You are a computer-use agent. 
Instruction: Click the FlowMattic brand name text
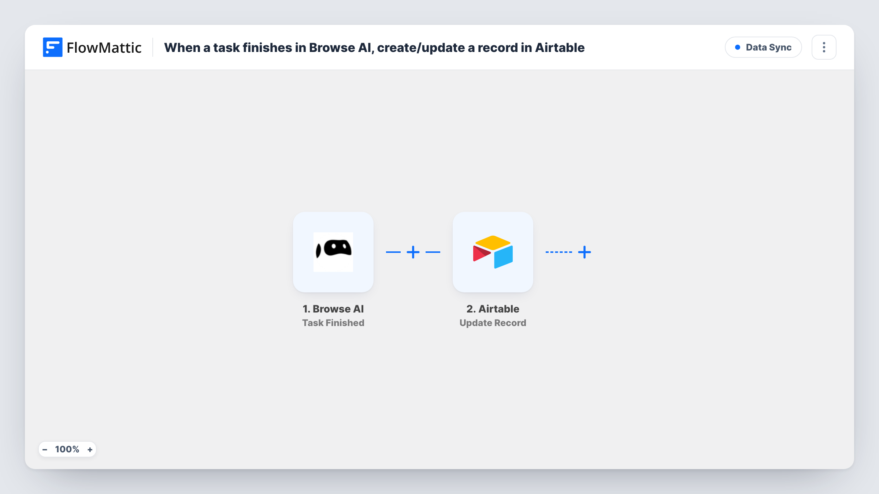click(104, 48)
